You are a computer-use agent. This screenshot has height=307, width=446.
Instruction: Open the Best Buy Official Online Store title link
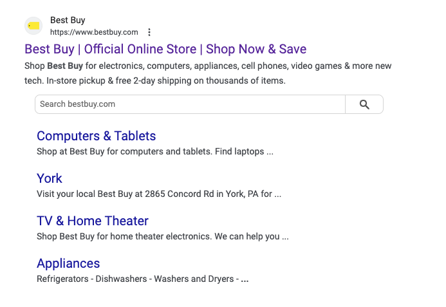[165, 49]
